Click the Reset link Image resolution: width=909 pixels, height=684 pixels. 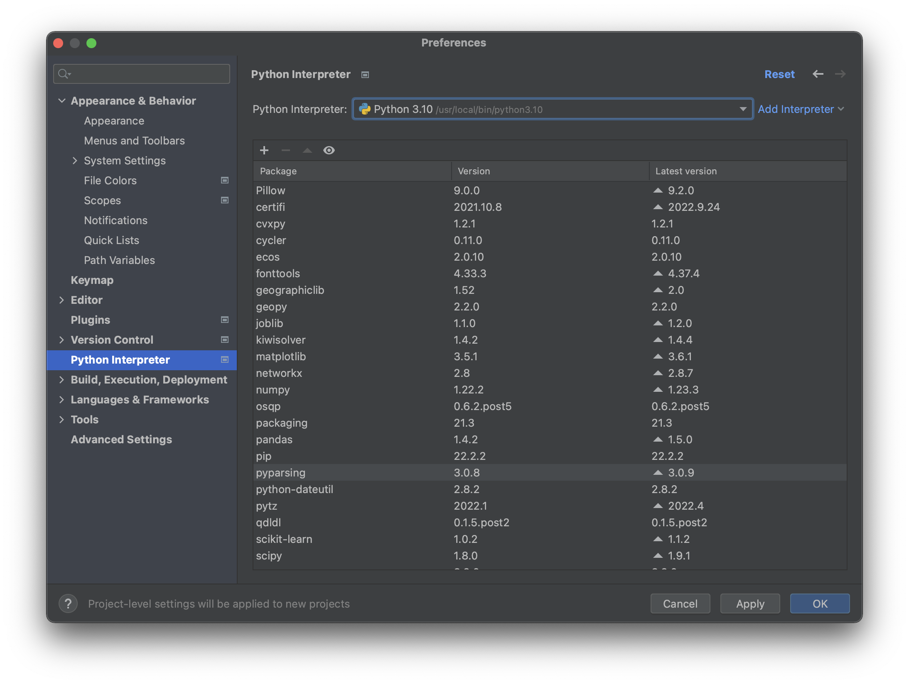779,74
